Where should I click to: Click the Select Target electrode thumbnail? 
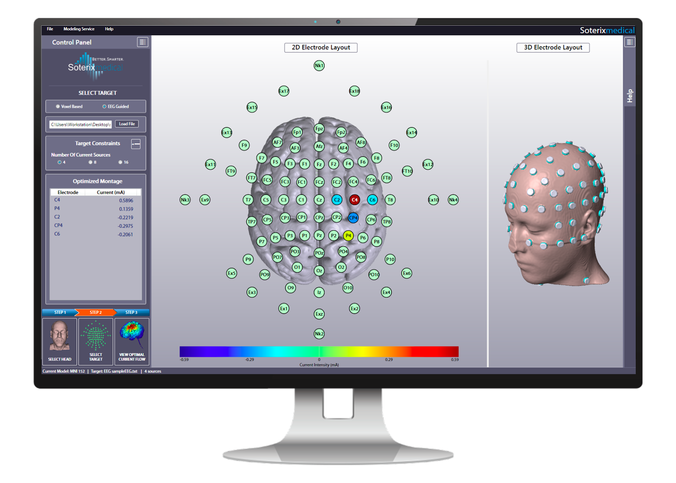(96, 341)
